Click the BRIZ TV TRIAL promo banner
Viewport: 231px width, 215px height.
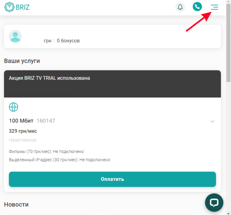(x=112, y=84)
